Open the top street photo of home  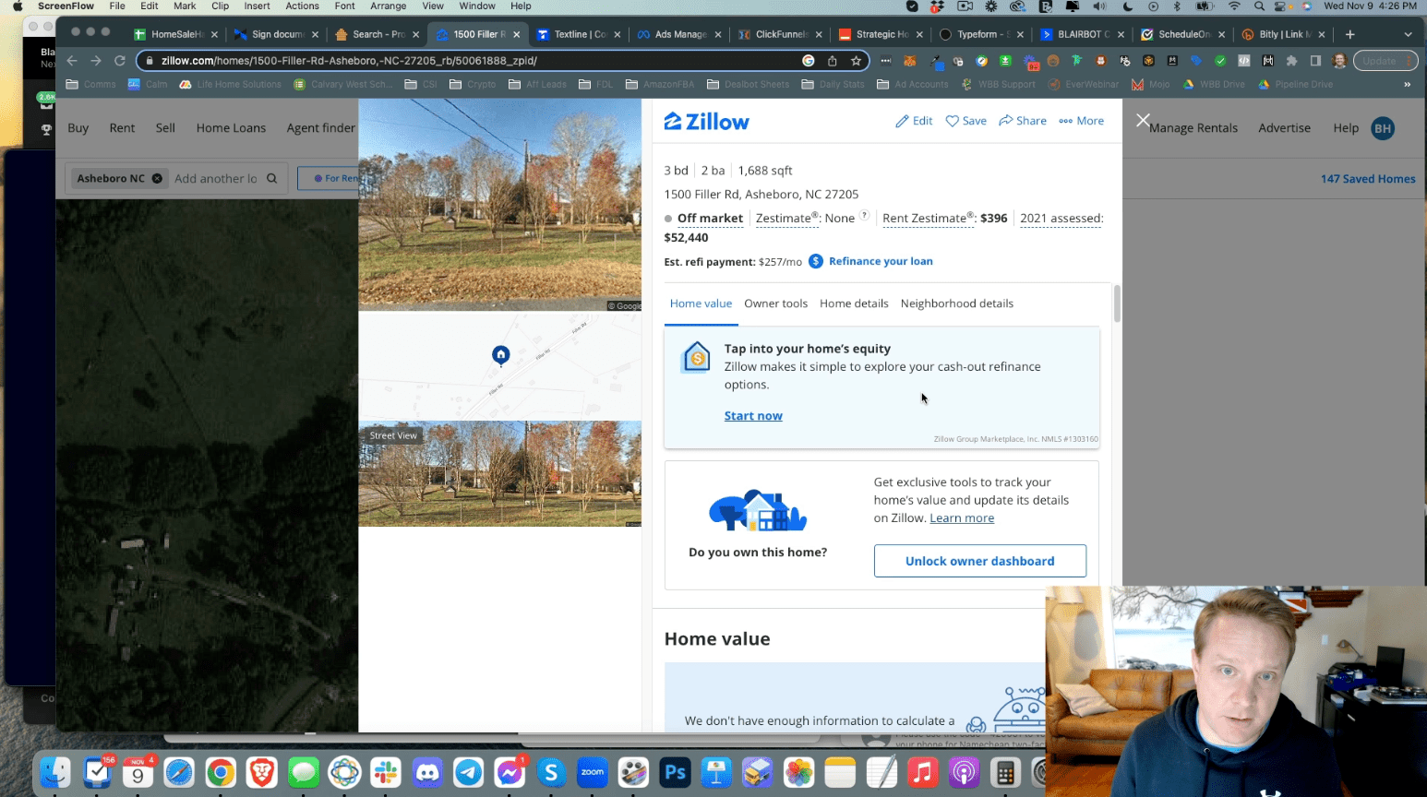click(x=500, y=205)
